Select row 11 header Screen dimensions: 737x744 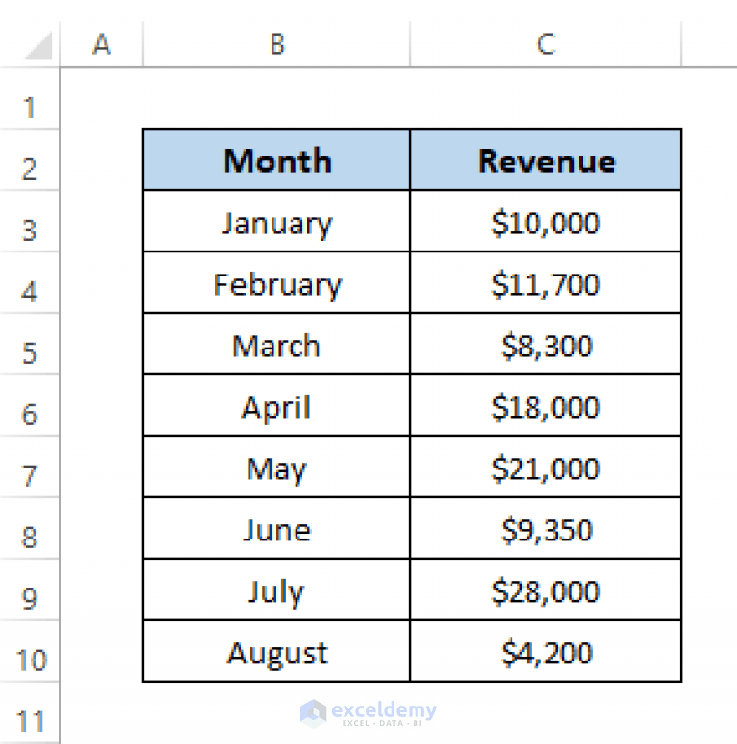tap(30, 713)
